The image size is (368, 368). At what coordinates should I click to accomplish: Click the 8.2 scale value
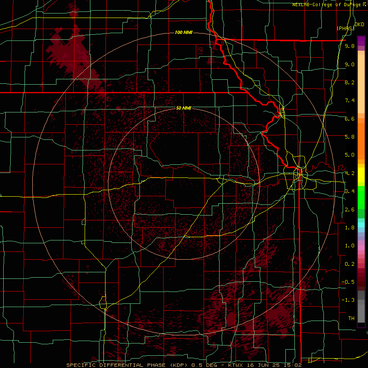pyautogui.click(x=350, y=82)
